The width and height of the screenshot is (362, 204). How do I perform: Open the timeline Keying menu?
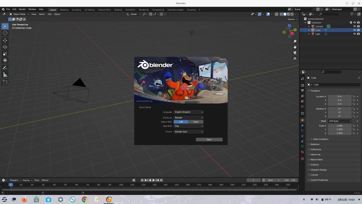[x=27, y=180]
